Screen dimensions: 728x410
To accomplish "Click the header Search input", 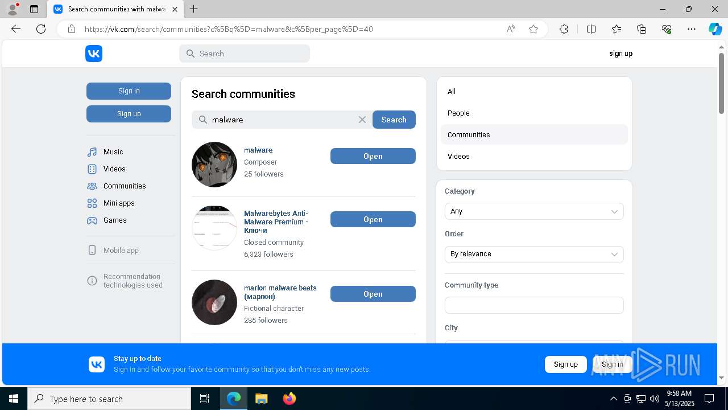I will coord(245,54).
